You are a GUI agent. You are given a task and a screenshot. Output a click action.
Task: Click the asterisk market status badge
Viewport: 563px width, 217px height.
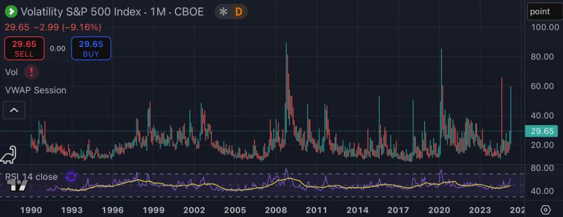[223, 12]
